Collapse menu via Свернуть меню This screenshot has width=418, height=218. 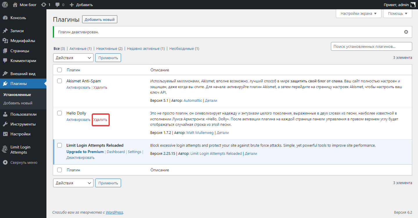coord(23,162)
